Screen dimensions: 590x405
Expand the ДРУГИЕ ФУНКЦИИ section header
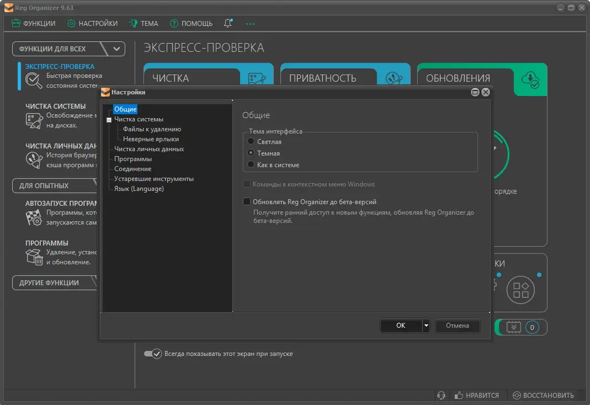(x=55, y=283)
